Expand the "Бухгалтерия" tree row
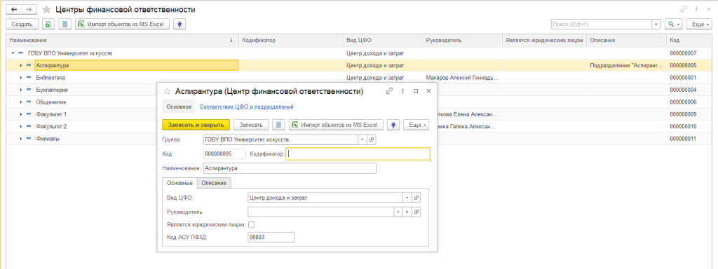The image size is (718, 269). coord(21,90)
